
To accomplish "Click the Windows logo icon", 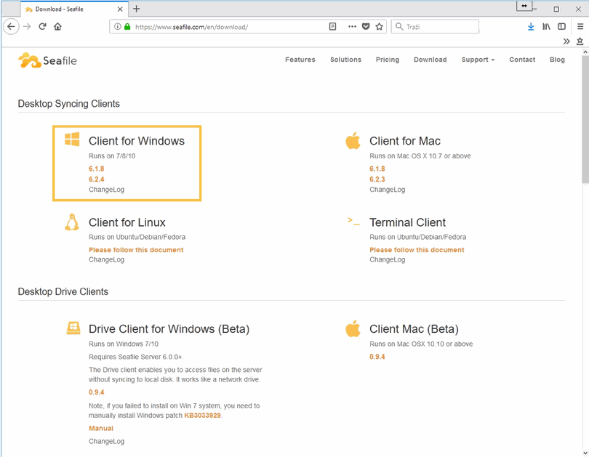I will [x=72, y=139].
